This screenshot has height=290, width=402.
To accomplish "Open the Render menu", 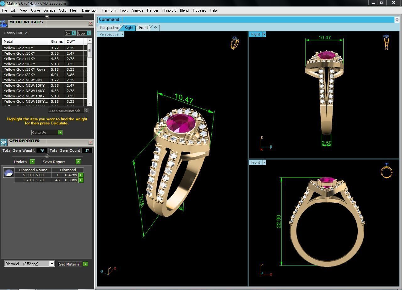I will 153,10.
